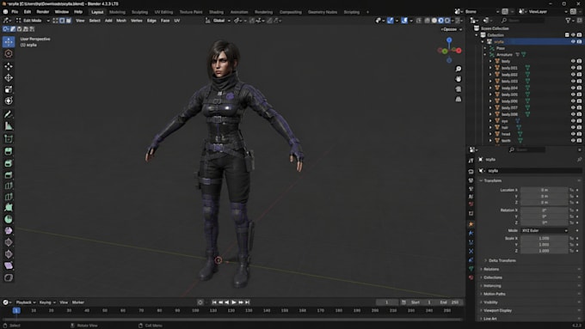Open the File menu
Screen dimensions: 585x329
pyautogui.click(x=15, y=12)
